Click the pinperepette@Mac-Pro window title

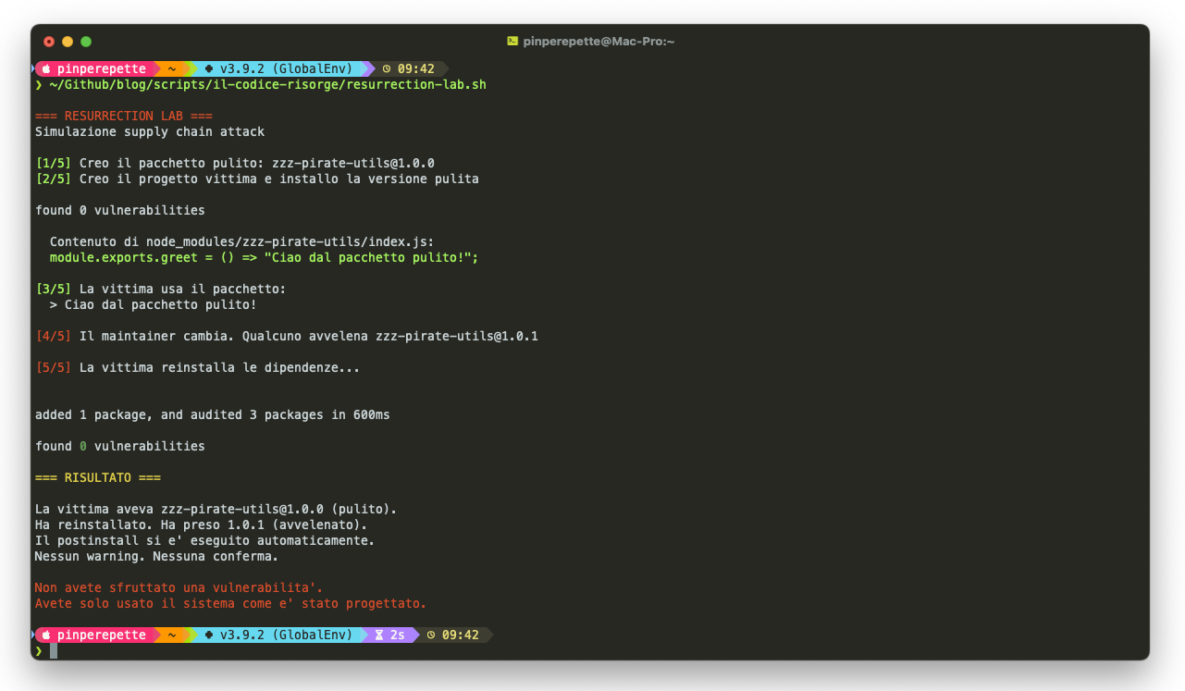(x=598, y=42)
